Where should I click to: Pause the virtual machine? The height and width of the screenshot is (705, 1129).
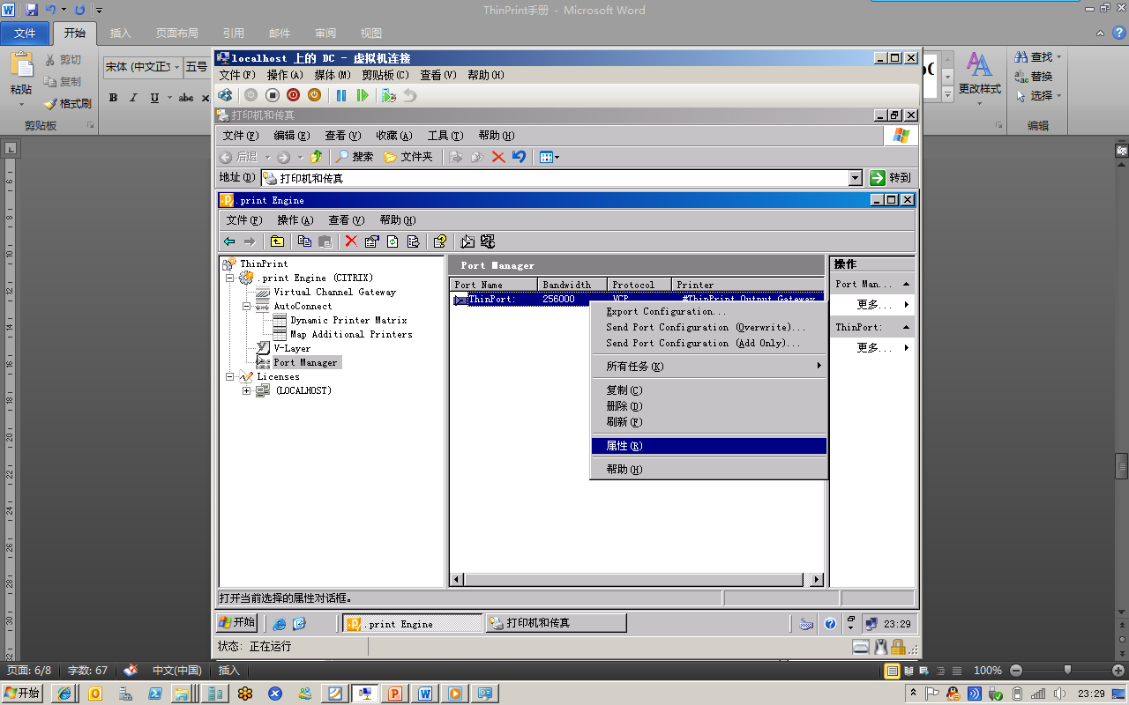(x=341, y=95)
